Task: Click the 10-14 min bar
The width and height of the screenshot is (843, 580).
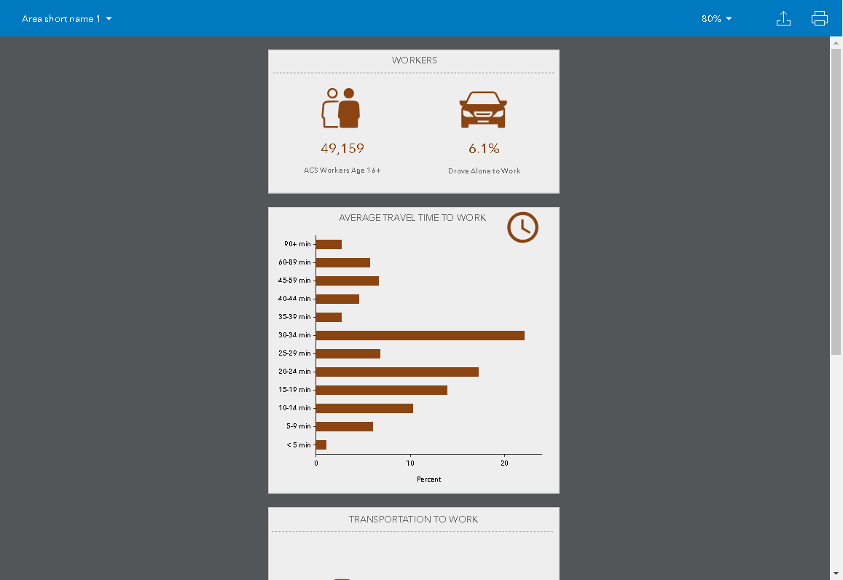Action: 364,408
